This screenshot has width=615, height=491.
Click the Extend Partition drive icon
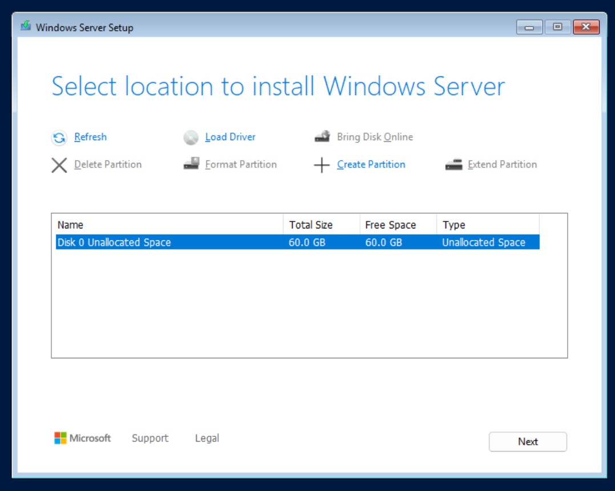pos(454,165)
